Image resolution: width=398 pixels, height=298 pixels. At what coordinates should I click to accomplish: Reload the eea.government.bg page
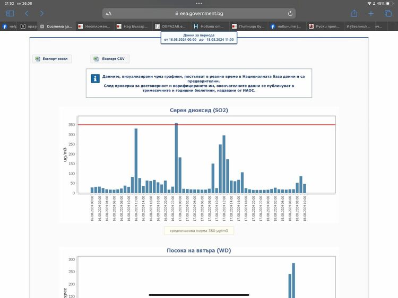point(290,13)
